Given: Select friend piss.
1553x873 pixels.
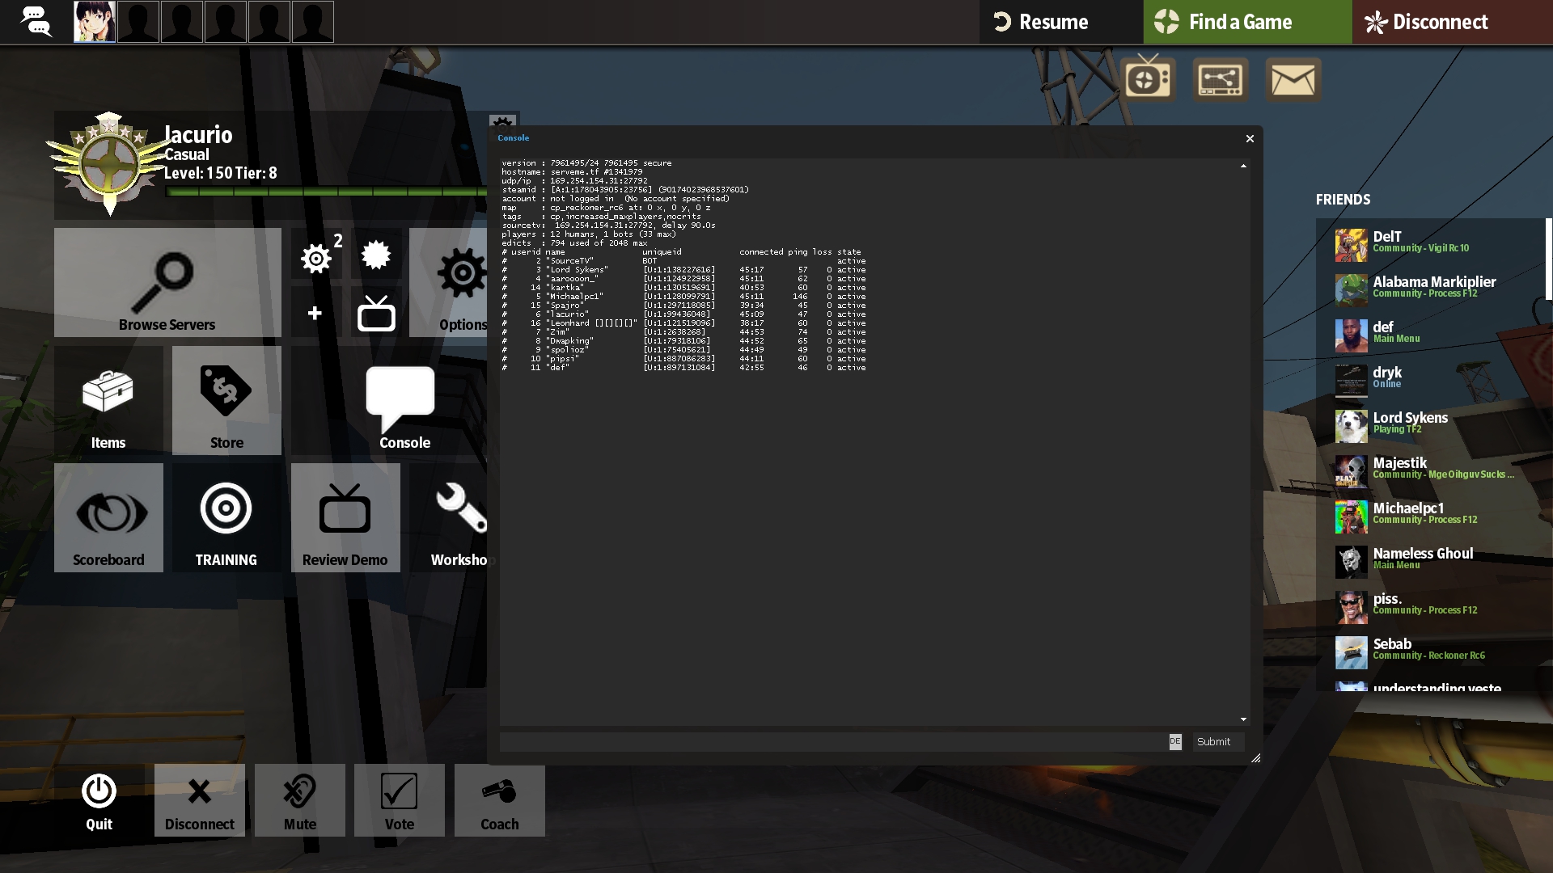Looking at the screenshot, I should [x=1432, y=606].
